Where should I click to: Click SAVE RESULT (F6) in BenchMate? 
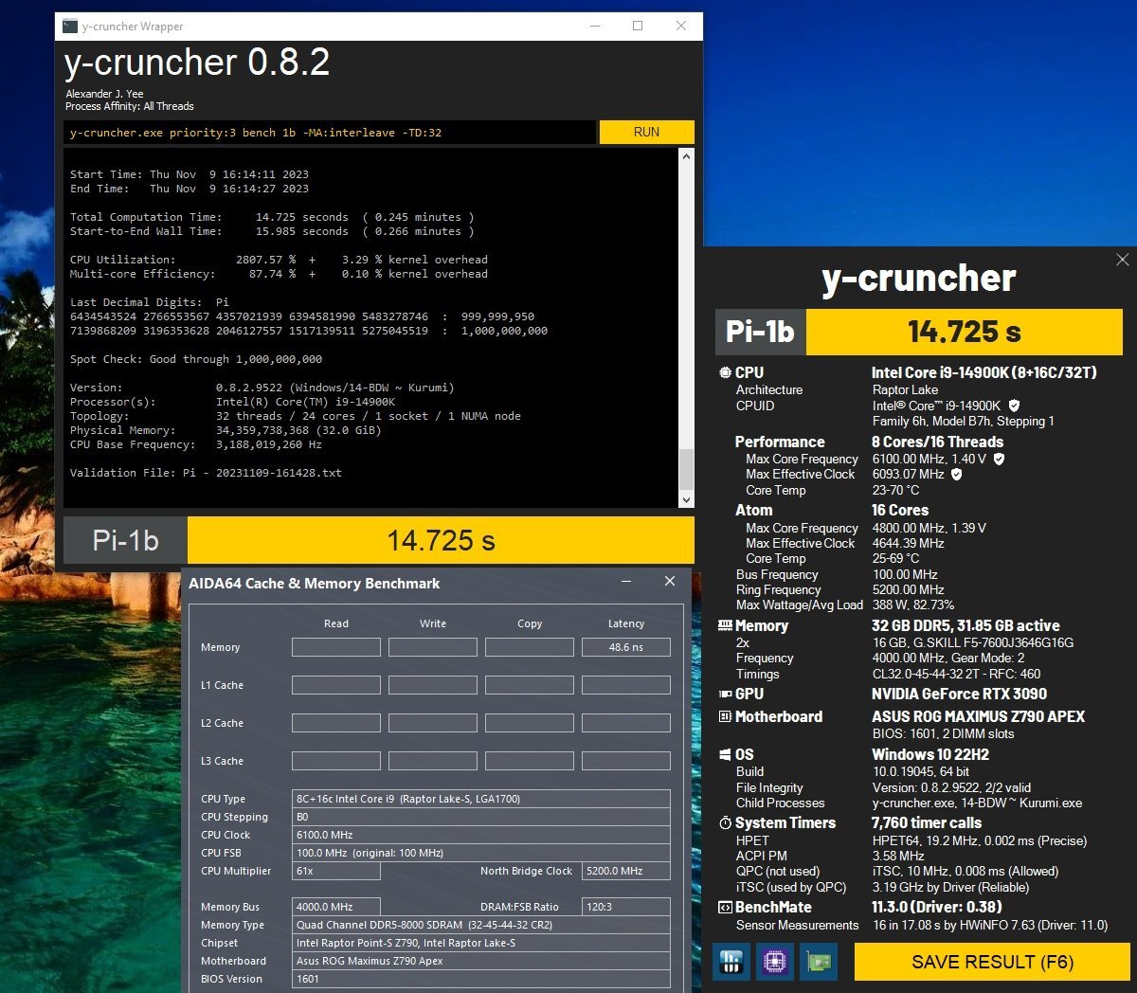point(992,962)
